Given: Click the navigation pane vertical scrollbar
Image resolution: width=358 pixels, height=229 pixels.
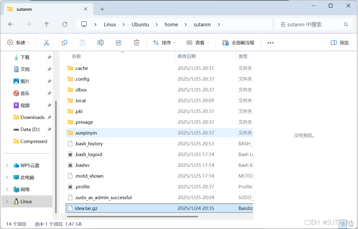Looking at the screenshot, I should [56, 157].
